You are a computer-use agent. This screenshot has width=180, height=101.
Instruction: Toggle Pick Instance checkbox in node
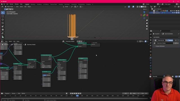58,67
